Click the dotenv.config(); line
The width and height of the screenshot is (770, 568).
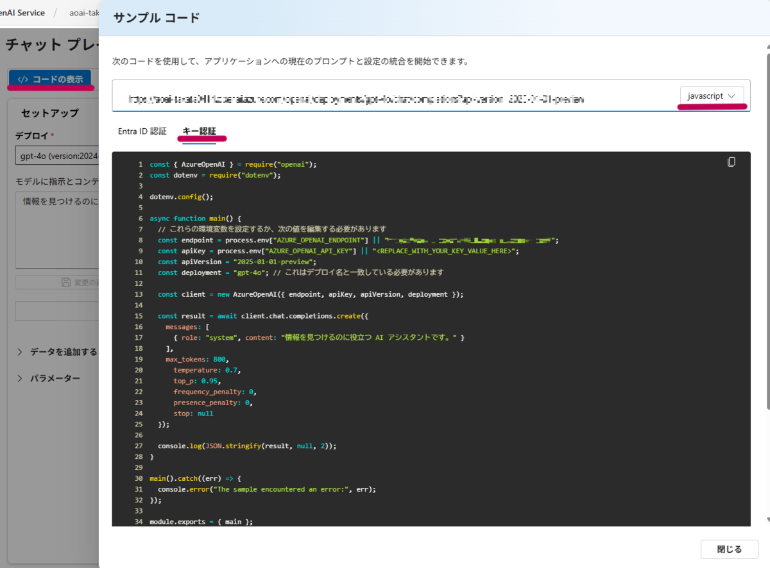pyautogui.click(x=182, y=197)
